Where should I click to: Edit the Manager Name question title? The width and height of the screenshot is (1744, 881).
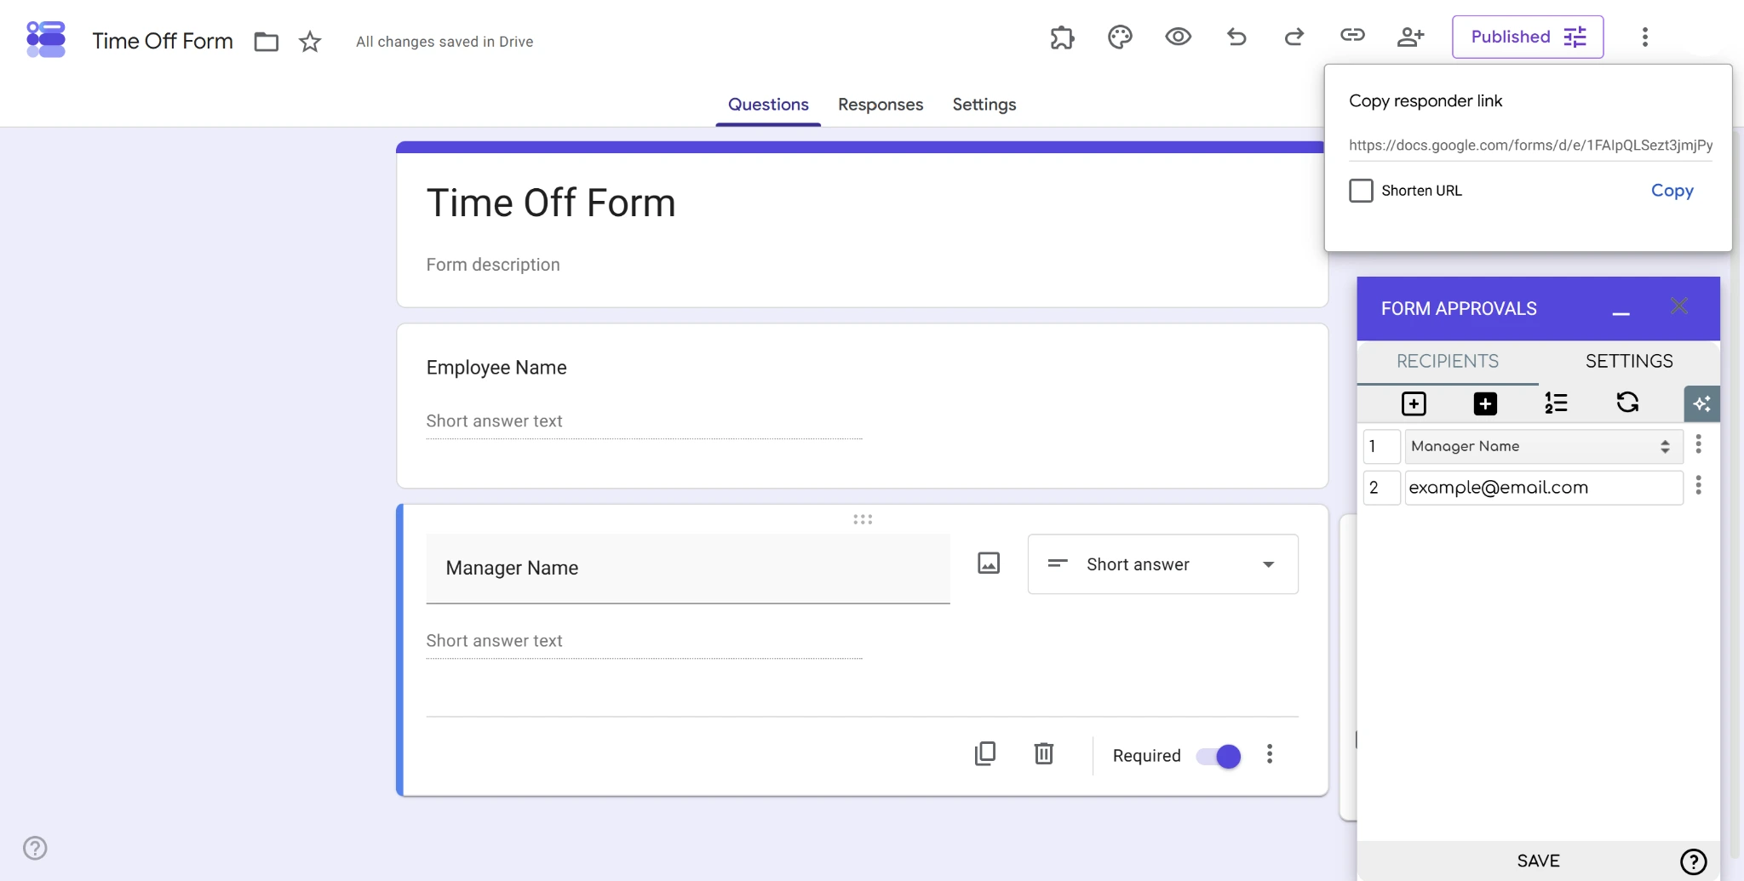[688, 569]
